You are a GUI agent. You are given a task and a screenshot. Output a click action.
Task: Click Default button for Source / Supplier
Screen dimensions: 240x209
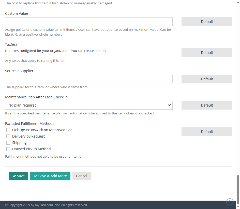(x=207, y=79)
